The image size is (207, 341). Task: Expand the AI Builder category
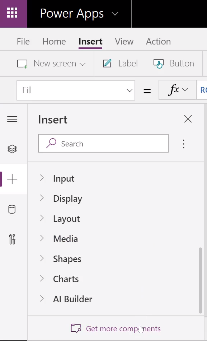[72, 299]
